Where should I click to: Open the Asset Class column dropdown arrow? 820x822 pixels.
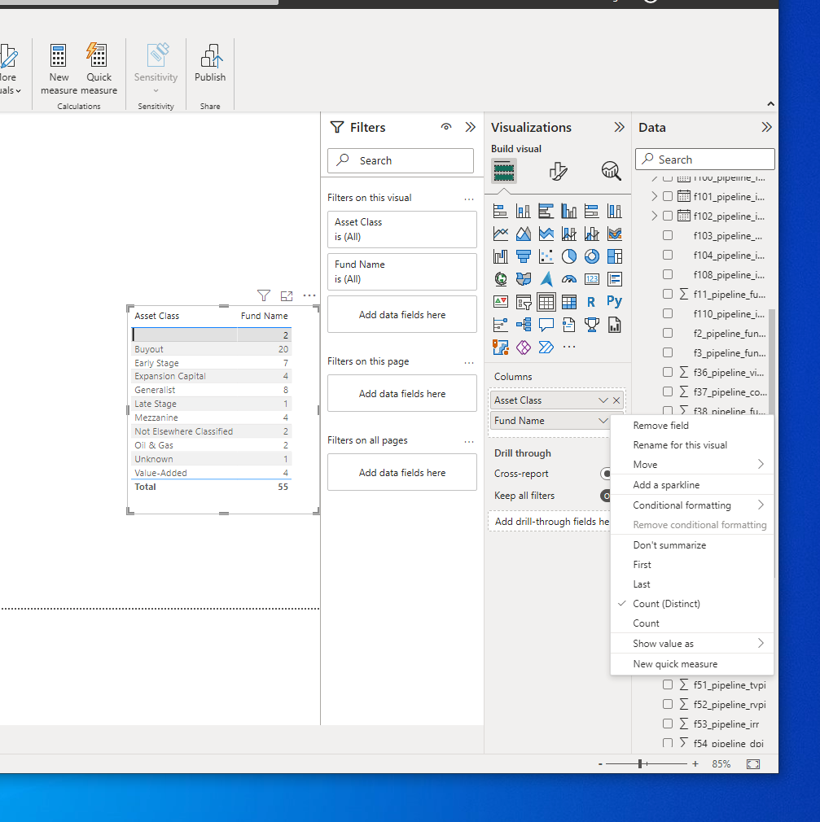603,400
